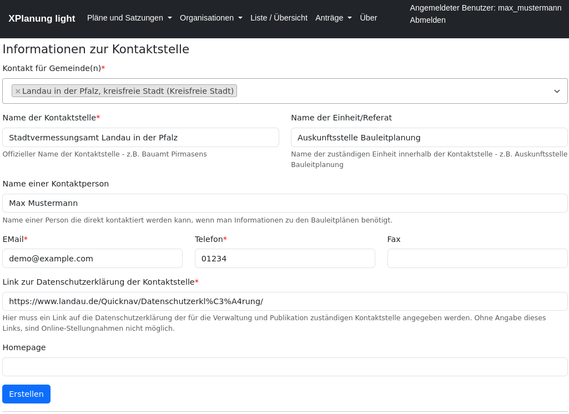
Task: Click hint 'Offizieller Name der Kontaktstelle - z.B. Bauamt Pirmasens'
Action: (104, 154)
